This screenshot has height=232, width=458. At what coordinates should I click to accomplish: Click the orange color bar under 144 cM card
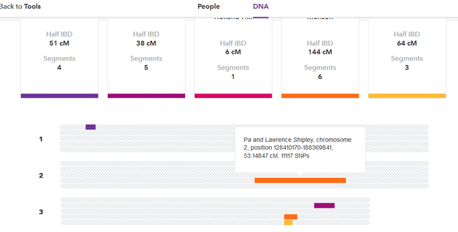click(x=320, y=96)
